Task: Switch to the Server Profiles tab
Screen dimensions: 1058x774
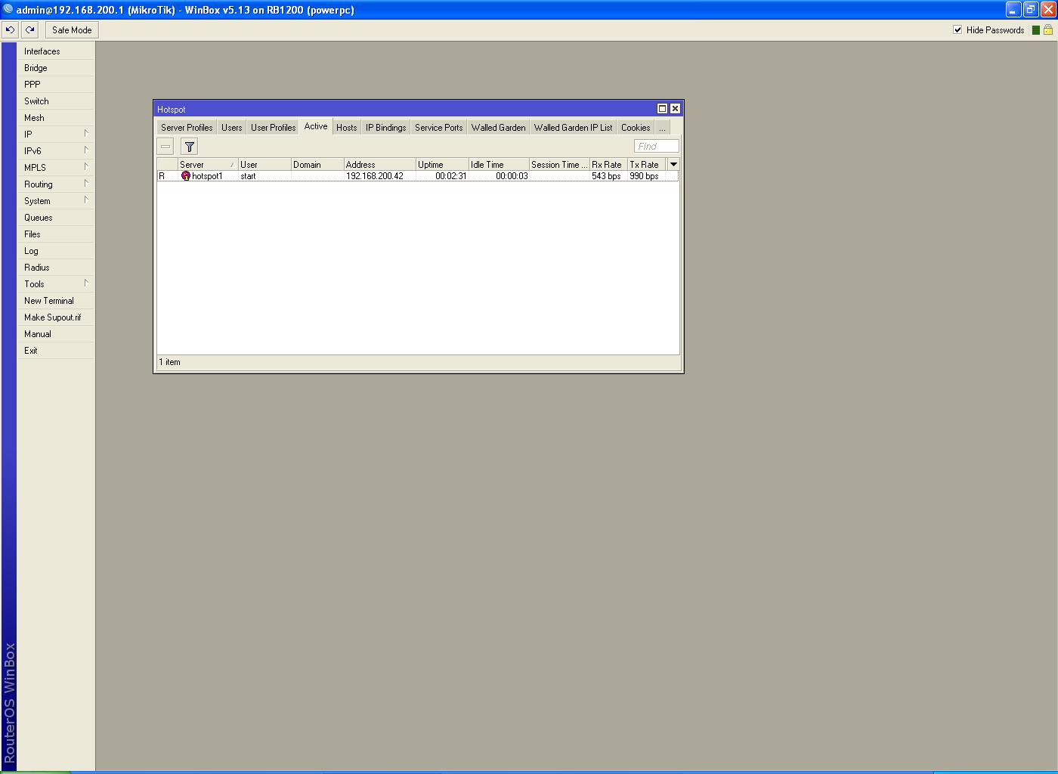Action: pyautogui.click(x=187, y=128)
